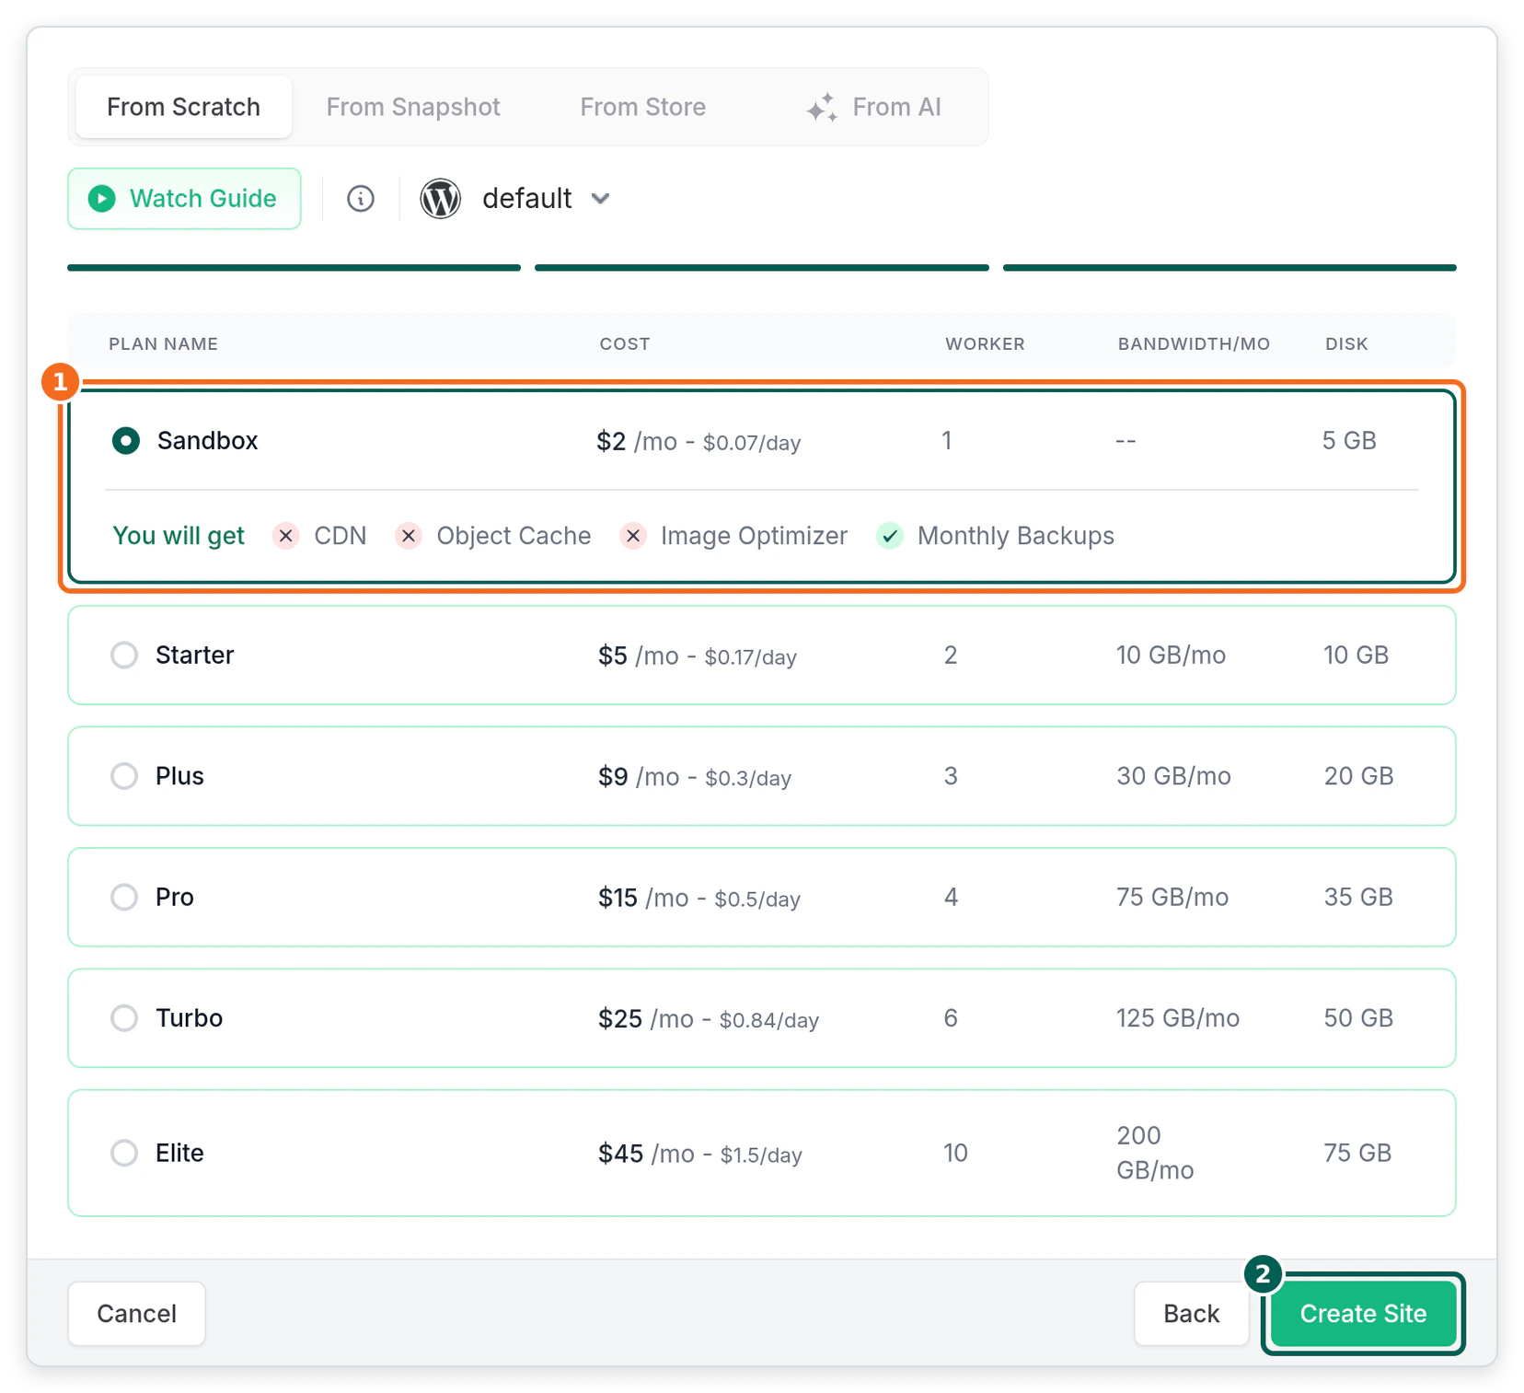This screenshot has height=1393, width=1524.
Task: Click the DISK column header
Action: click(1346, 344)
